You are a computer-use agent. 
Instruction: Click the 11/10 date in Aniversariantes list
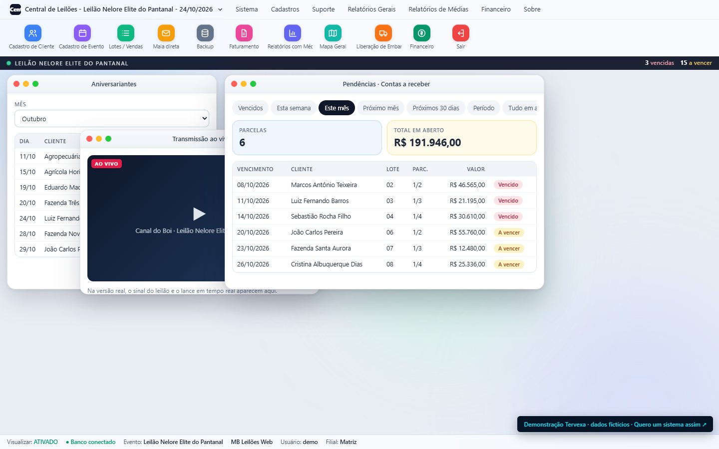(x=27, y=157)
